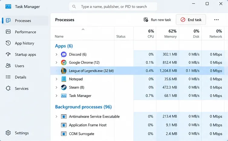Switch to the Details page
228x141 pixels.
coord(25,77)
